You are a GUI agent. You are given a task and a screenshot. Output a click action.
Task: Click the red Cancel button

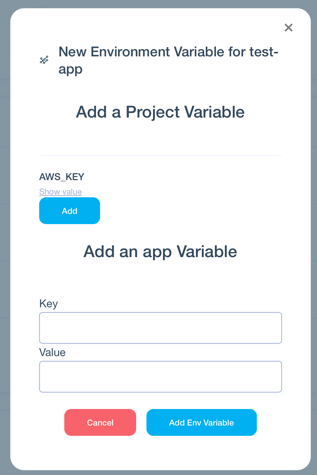[x=100, y=422]
